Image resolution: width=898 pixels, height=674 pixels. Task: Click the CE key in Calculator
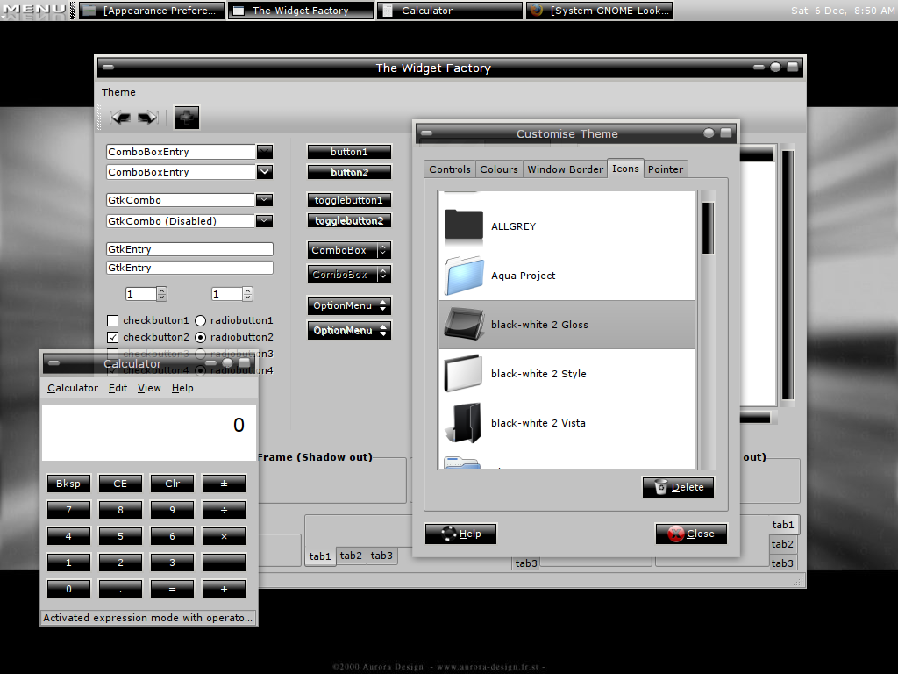[x=120, y=484]
